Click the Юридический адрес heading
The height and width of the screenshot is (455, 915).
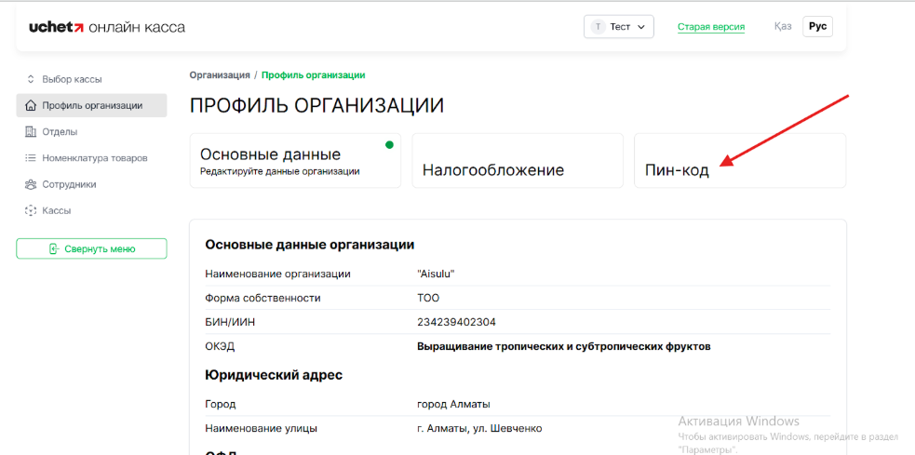[274, 375]
